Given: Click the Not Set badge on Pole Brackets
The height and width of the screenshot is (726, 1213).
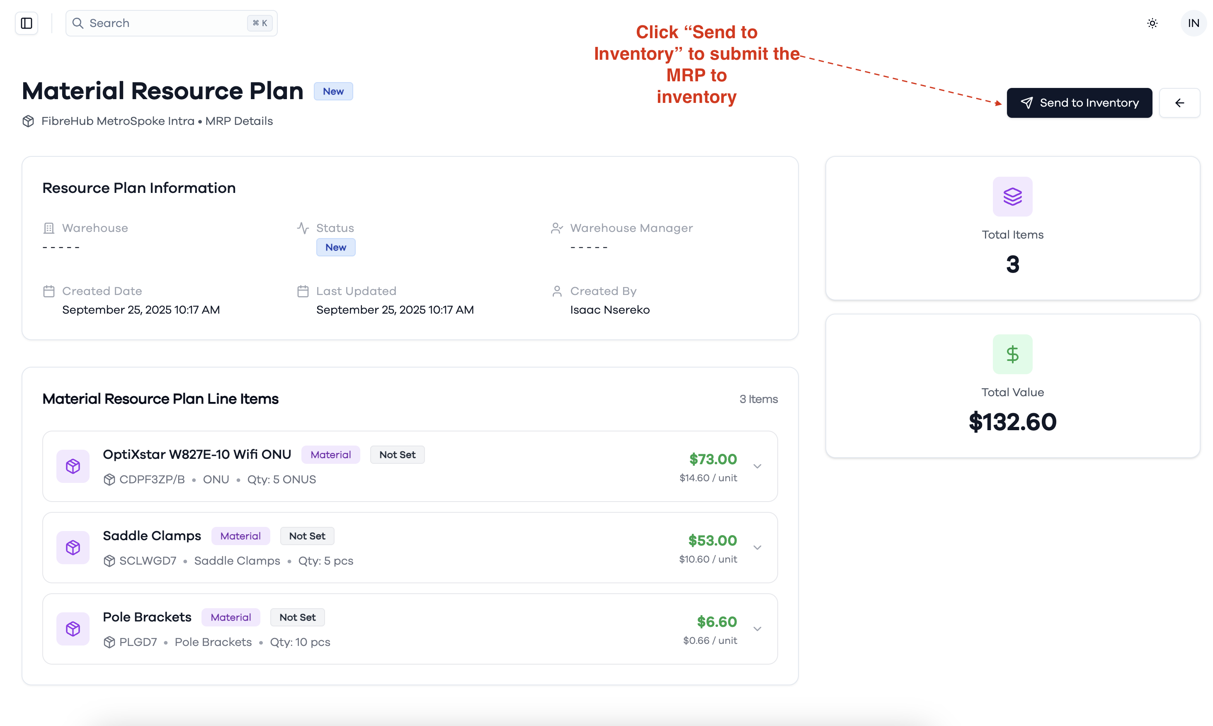Looking at the screenshot, I should [297, 617].
